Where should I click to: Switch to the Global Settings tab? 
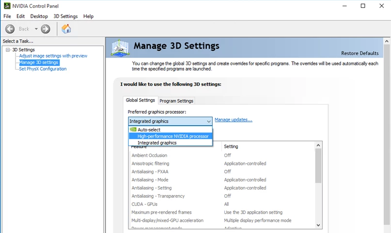click(140, 100)
